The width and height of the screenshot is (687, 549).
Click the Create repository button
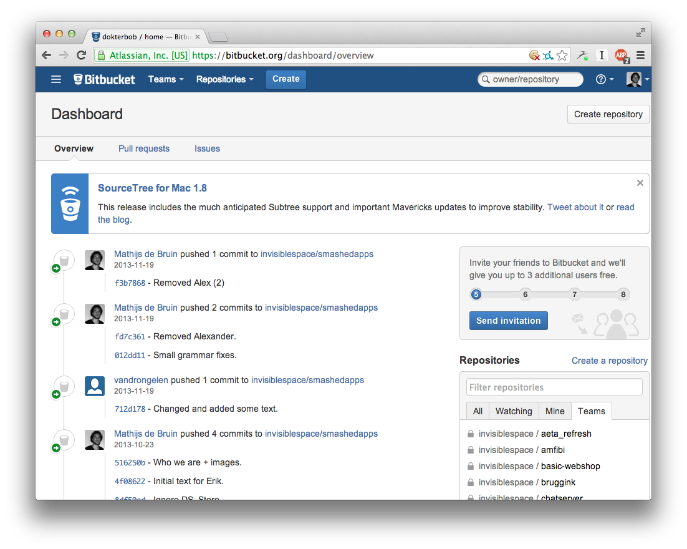click(x=608, y=114)
